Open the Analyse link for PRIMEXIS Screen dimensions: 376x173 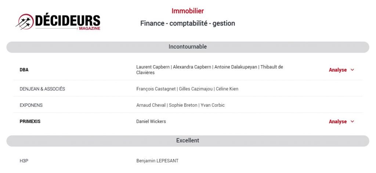click(338, 121)
